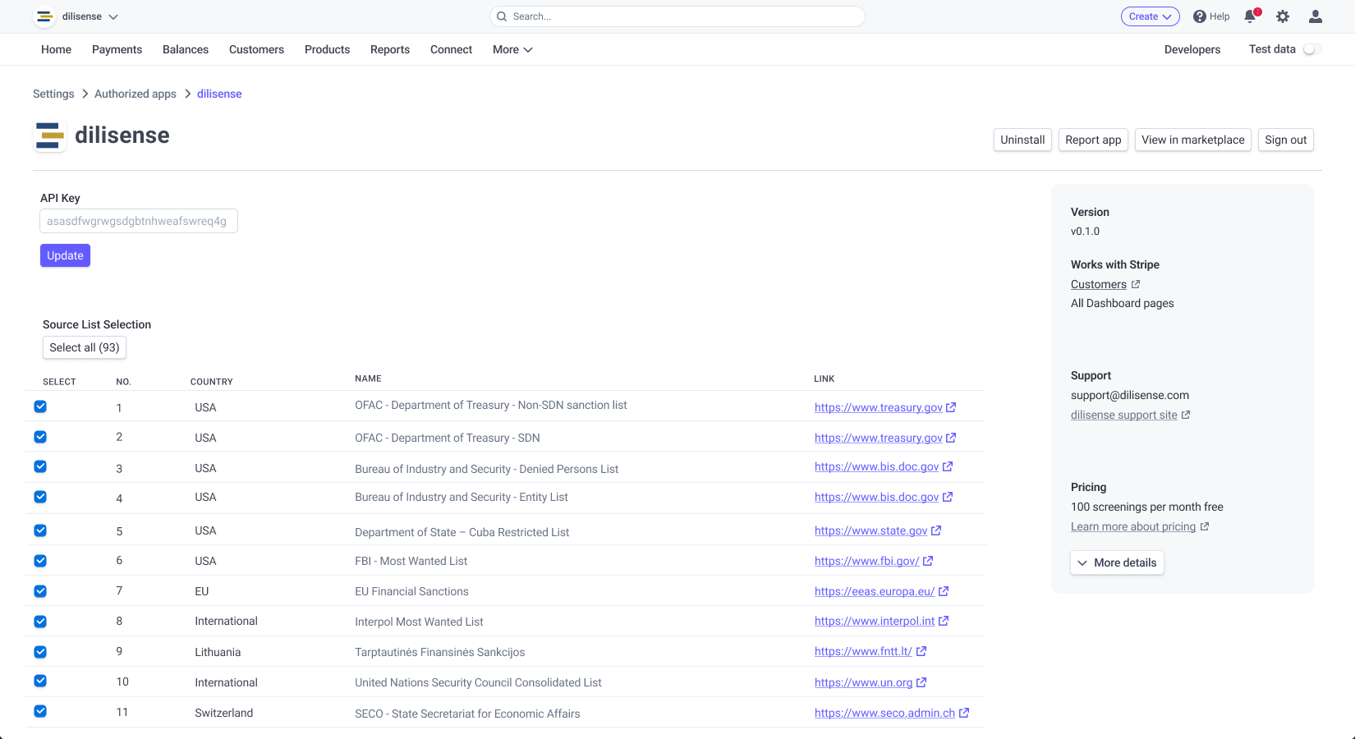
Task: Open the notifications bell icon
Action: pyautogui.click(x=1250, y=16)
